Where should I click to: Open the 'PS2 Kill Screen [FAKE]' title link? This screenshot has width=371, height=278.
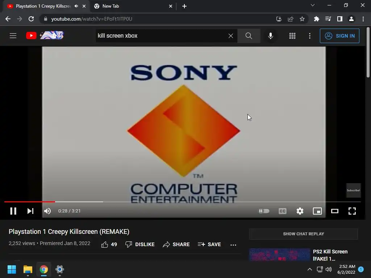pos(330,255)
